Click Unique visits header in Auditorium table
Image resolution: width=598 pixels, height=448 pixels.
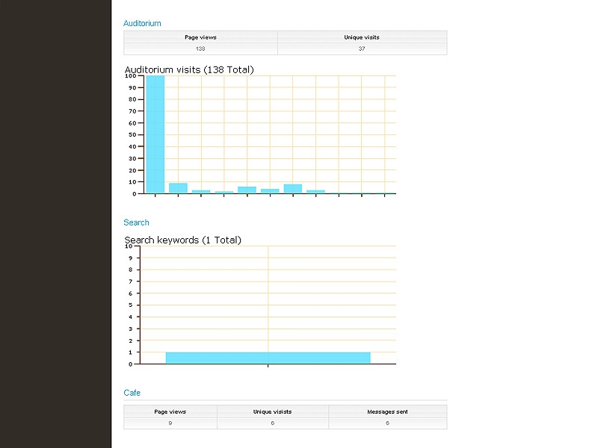click(x=362, y=37)
